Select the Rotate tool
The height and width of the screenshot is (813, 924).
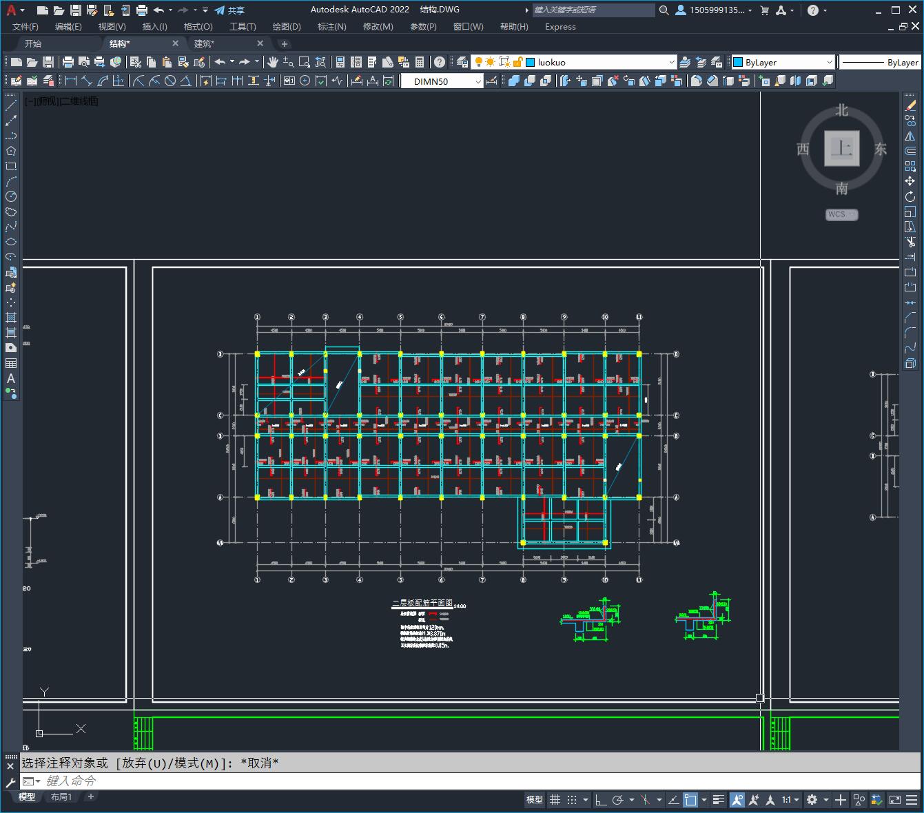pos(910,196)
